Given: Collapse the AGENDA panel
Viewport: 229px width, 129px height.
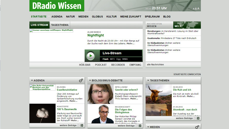Looking at the screenshot, I should click(x=32, y=80).
